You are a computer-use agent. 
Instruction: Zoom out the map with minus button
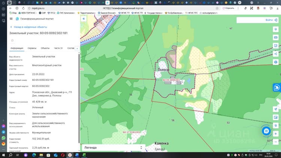click(x=276, y=142)
